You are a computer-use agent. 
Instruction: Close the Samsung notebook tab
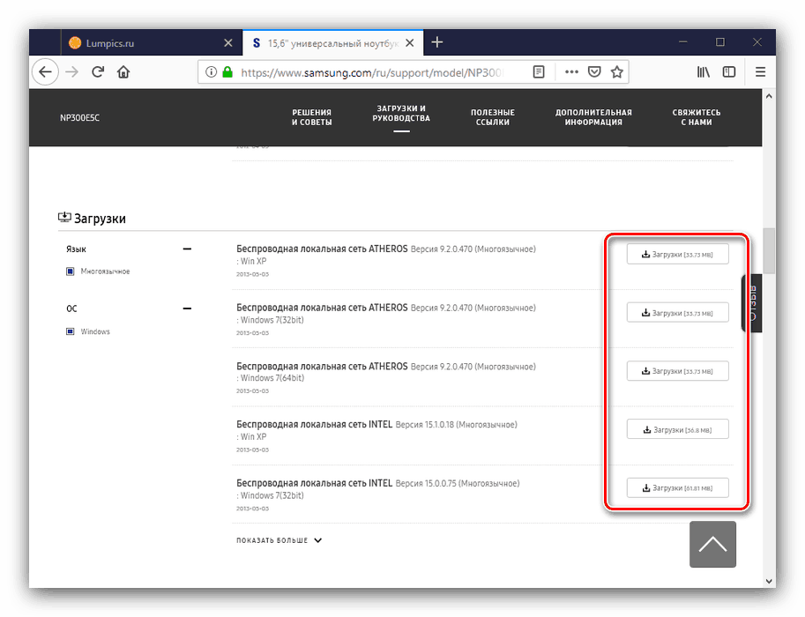[x=410, y=43]
